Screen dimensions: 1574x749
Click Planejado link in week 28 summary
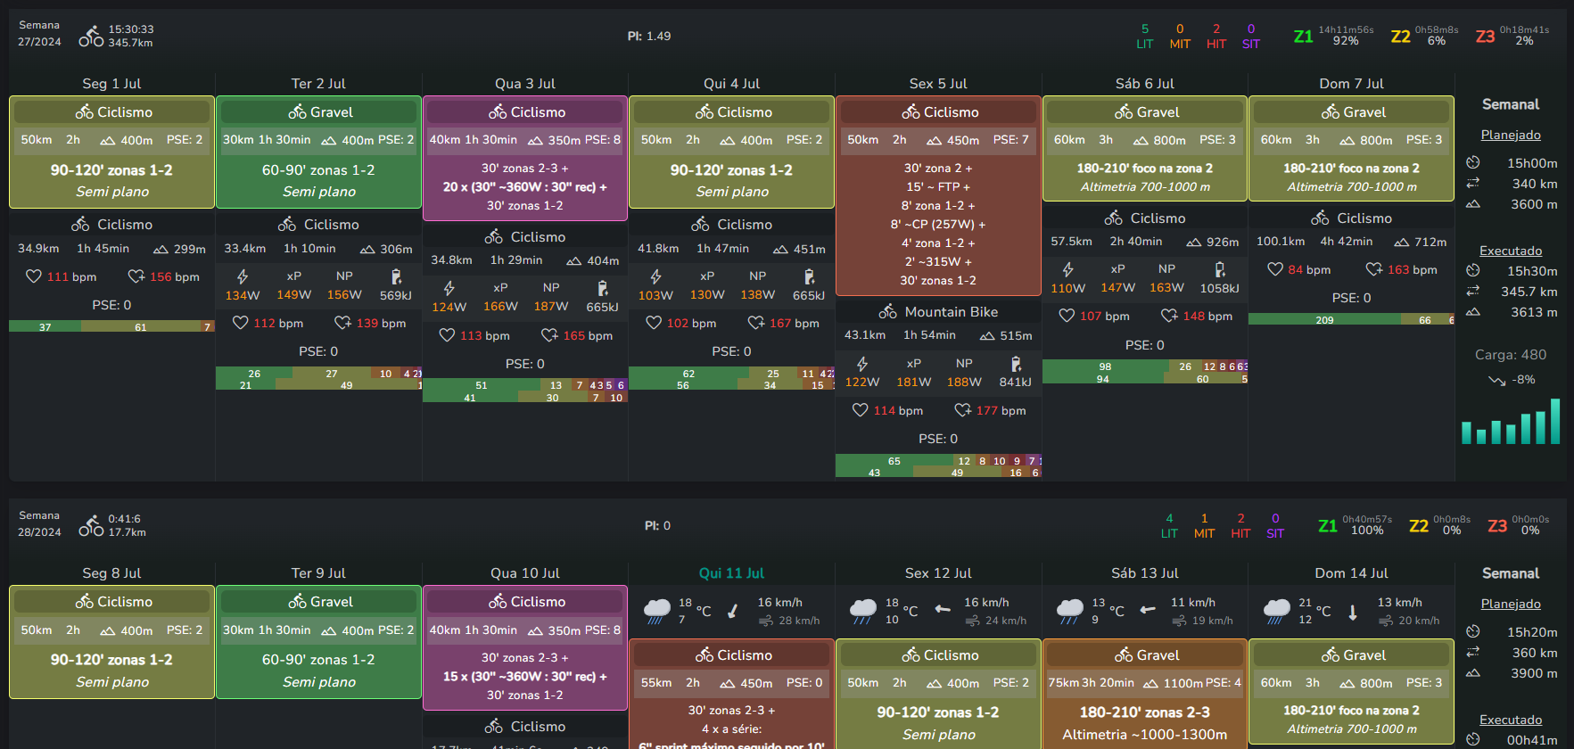pos(1511,604)
